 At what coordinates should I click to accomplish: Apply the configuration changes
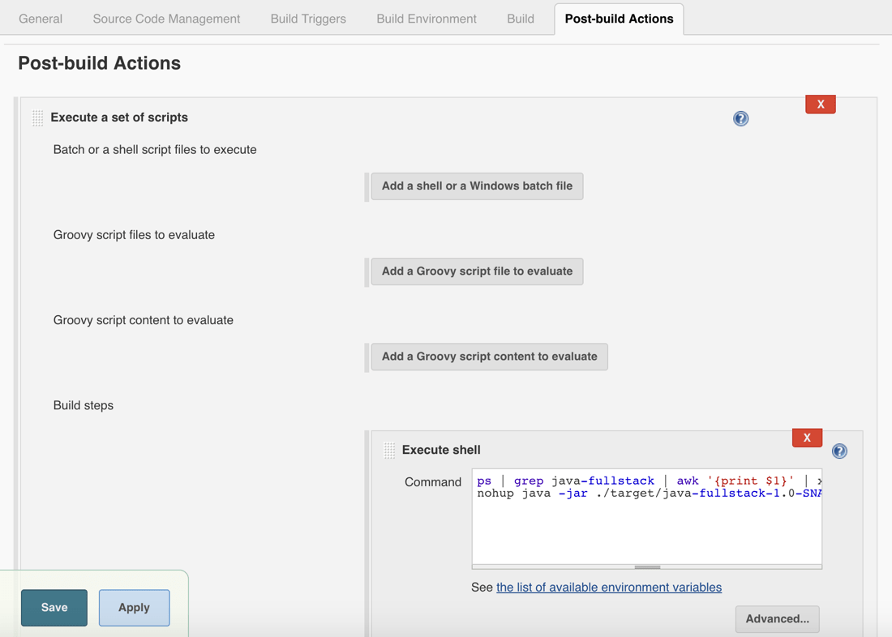tap(134, 607)
